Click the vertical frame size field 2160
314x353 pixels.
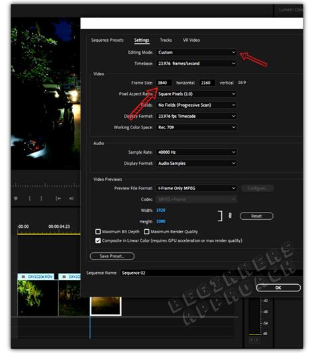(207, 83)
